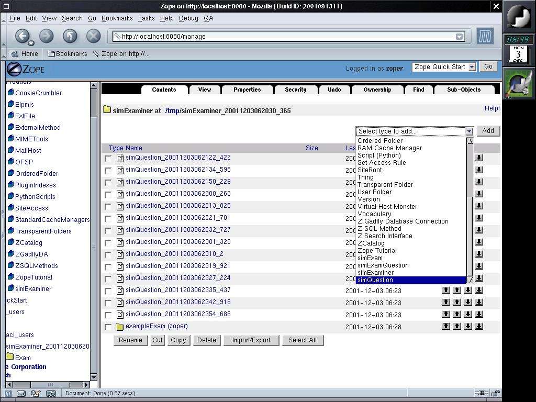The image size is (536, 402).
Task: Open the Composer icon in the status bar
Action: point(36,394)
